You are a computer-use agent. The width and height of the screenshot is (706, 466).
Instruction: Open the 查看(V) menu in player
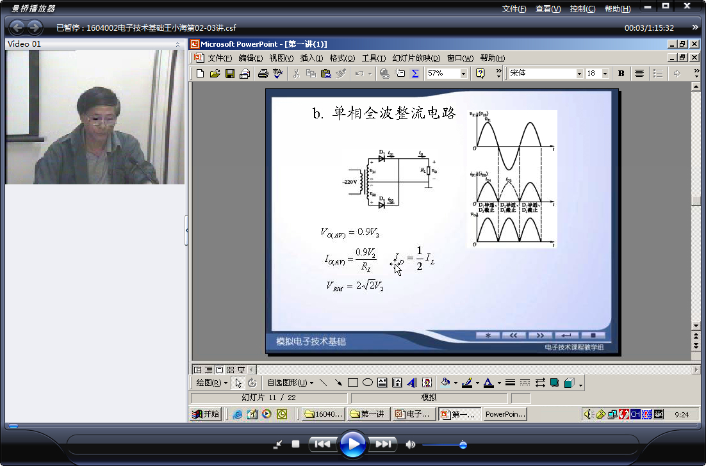548,9
